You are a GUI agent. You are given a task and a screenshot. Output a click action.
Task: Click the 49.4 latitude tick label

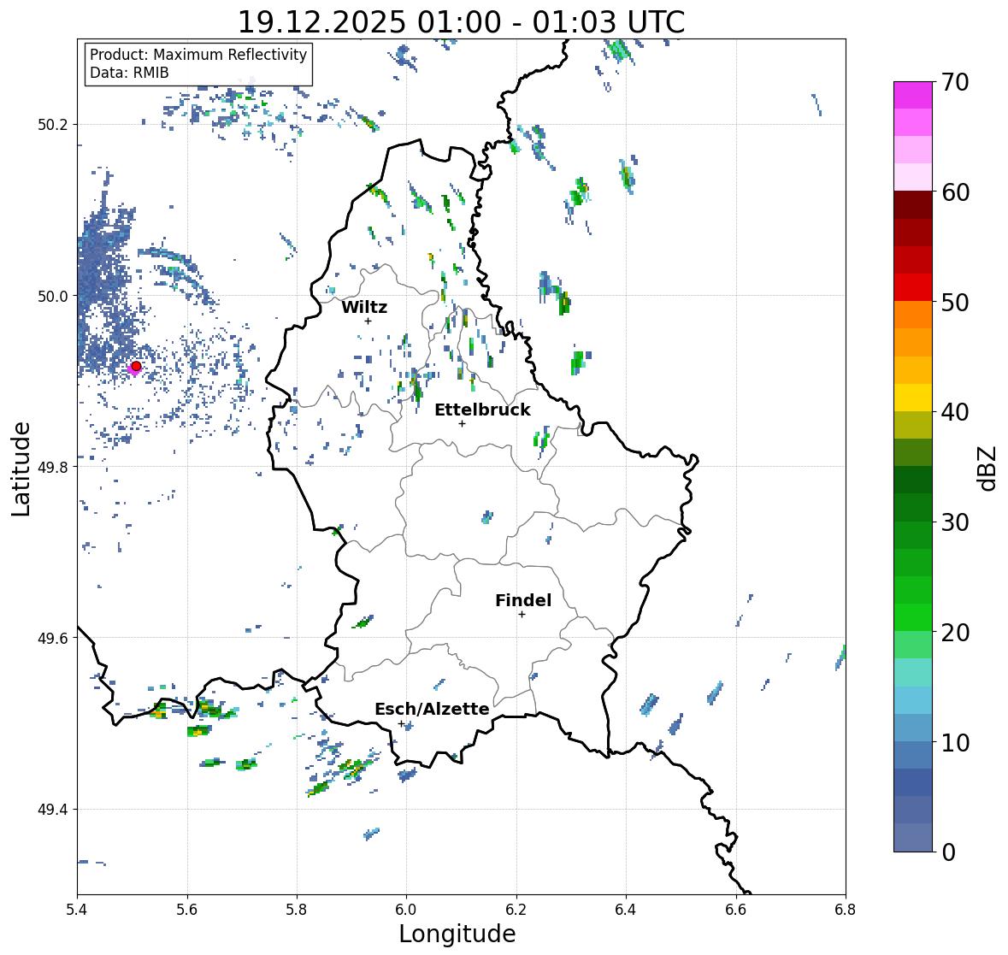click(x=53, y=809)
